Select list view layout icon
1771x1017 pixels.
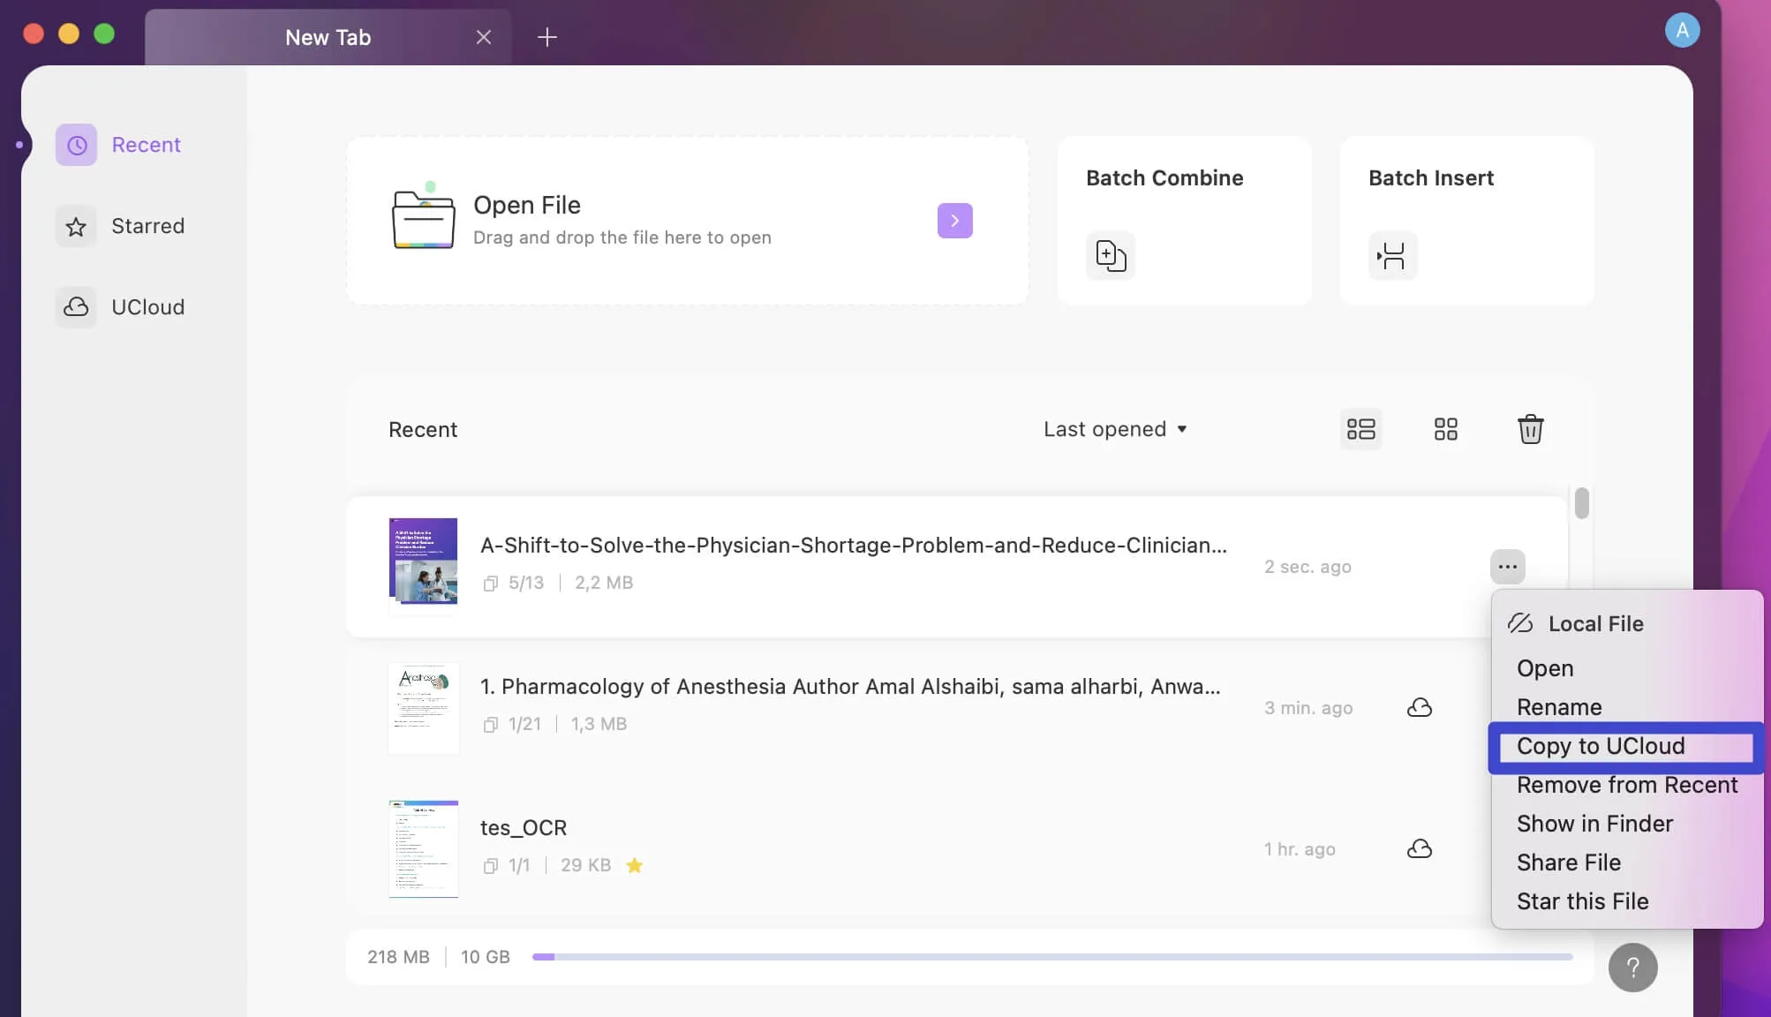pos(1360,429)
